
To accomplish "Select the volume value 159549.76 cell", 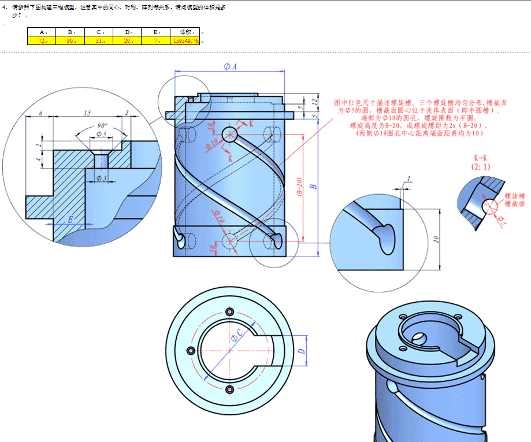I will [x=185, y=40].
